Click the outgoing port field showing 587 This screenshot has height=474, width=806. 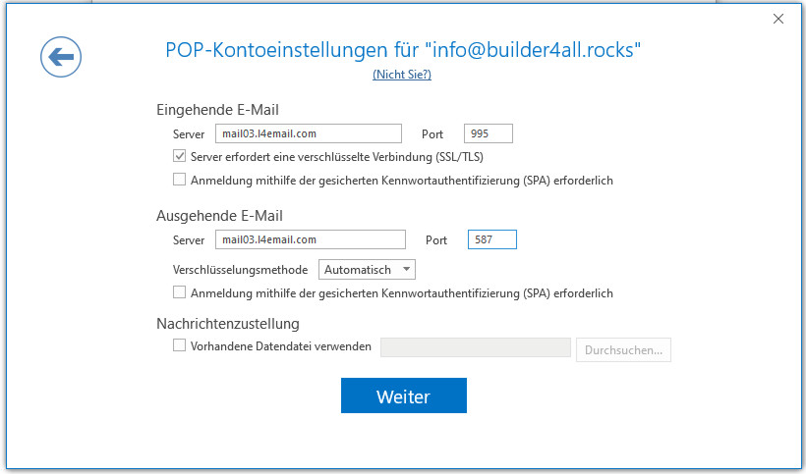pos(491,239)
